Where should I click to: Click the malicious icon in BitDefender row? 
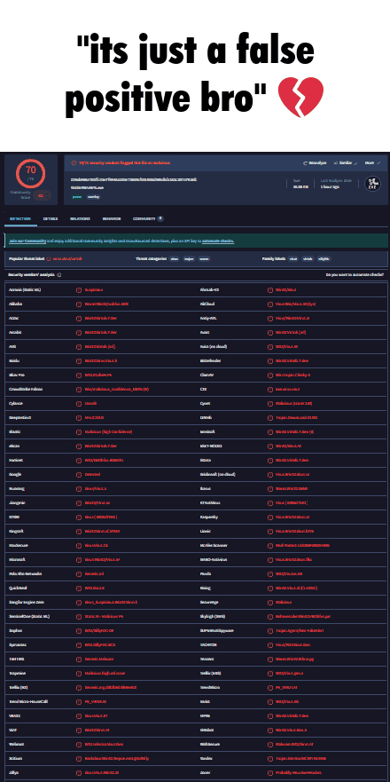point(270,360)
